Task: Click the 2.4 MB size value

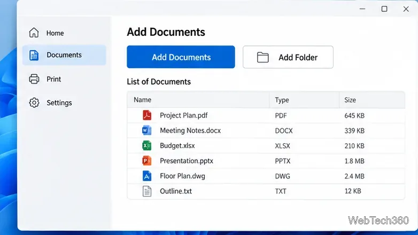Action: (x=354, y=176)
